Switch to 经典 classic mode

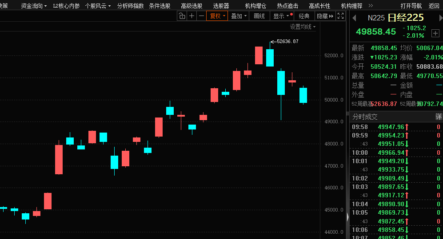(304, 16)
